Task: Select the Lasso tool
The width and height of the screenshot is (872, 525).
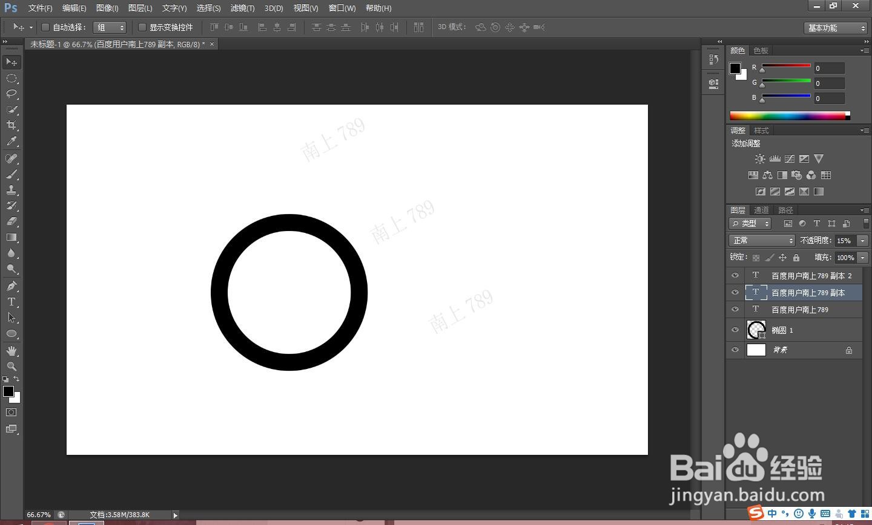Action: [x=12, y=94]
